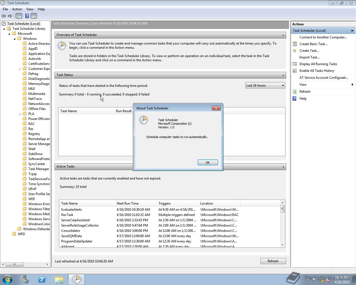This screenshot has width=356, height=285.
Task: Open Server Manager from the taskbar
Action: [25, 279]
